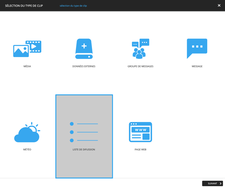Click the Liste de diffusion list icon
This screenshot has width=225, height=188.
click(x=84, y=132)
